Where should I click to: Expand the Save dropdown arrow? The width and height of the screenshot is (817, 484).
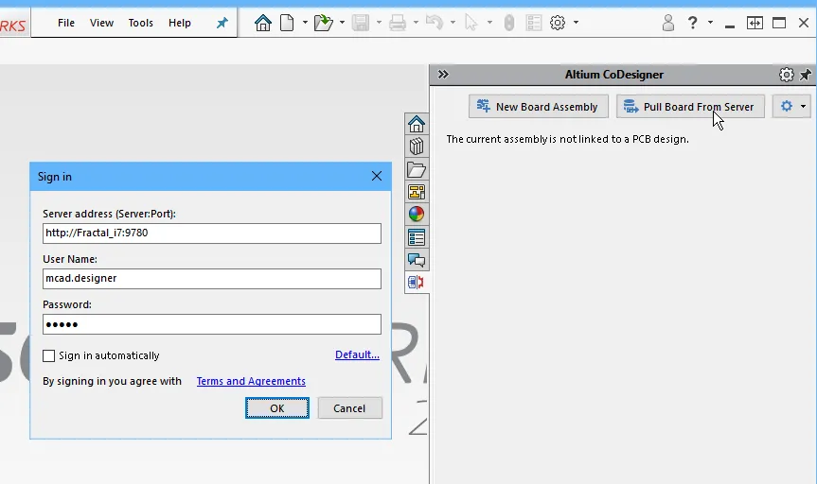pyautogui.click(x=379, y=23)
